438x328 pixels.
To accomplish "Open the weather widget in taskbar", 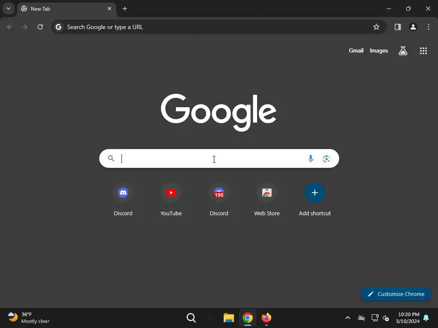I will coord(28,318).
